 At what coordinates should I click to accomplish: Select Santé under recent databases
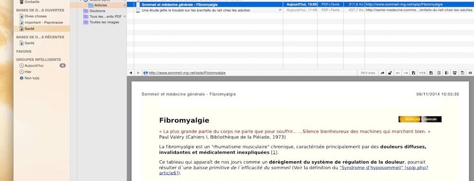click(x=29, y=43)
